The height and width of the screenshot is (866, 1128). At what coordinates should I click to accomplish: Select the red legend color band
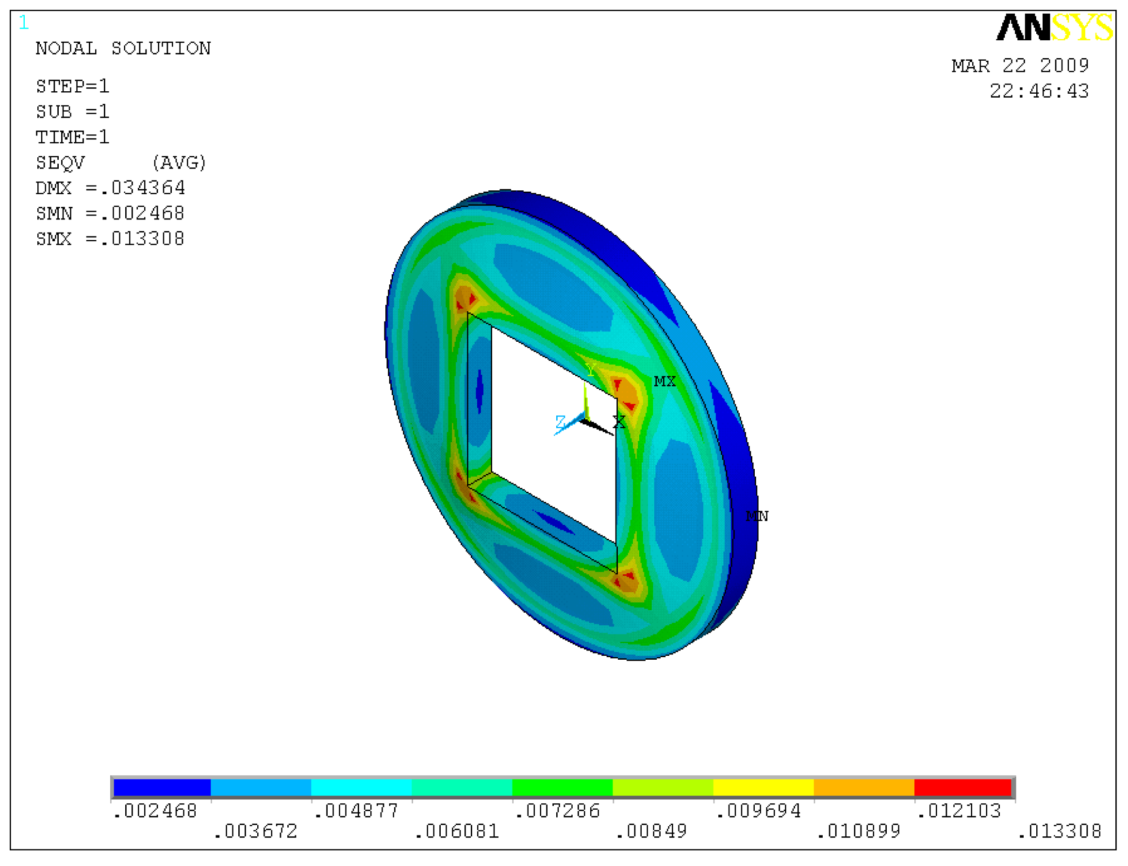[x=962, y=788]
